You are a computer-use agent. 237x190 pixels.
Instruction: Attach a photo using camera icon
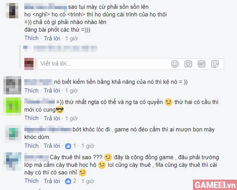point(188,64)
